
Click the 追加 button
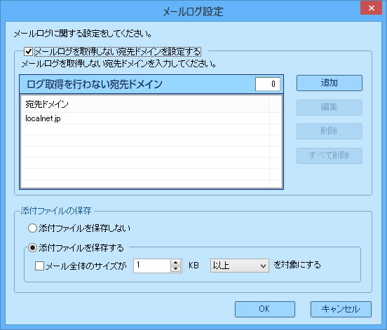tap(330, 83)
